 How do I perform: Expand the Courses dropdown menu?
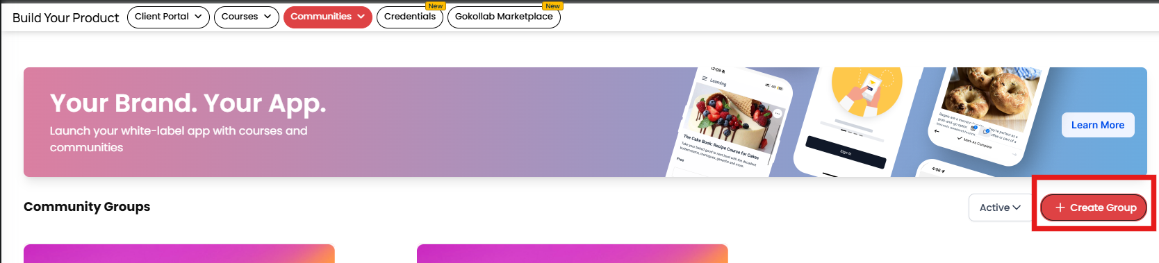(247, 17)
